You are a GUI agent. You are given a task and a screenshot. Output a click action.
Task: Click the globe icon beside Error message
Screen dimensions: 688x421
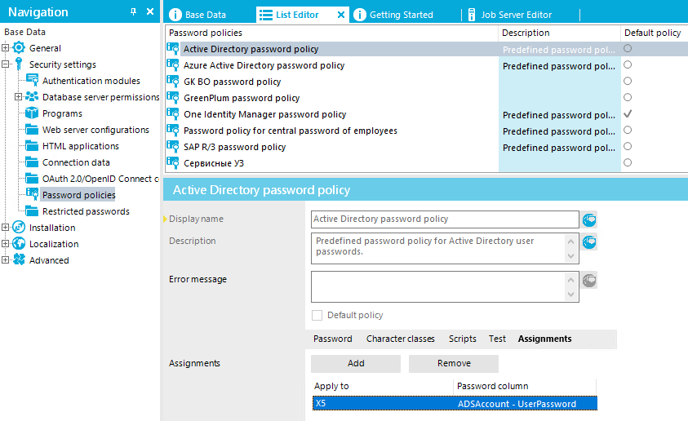click(589, 280)
